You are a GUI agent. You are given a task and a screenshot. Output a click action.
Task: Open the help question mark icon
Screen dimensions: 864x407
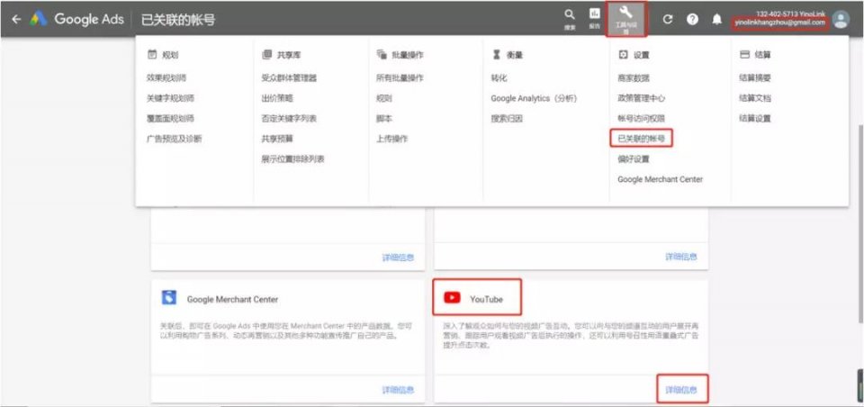[x=693, y=19]
